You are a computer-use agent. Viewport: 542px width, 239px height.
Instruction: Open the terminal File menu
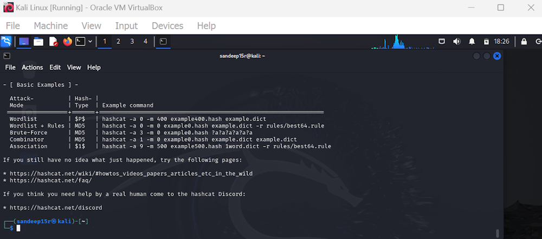10,67
